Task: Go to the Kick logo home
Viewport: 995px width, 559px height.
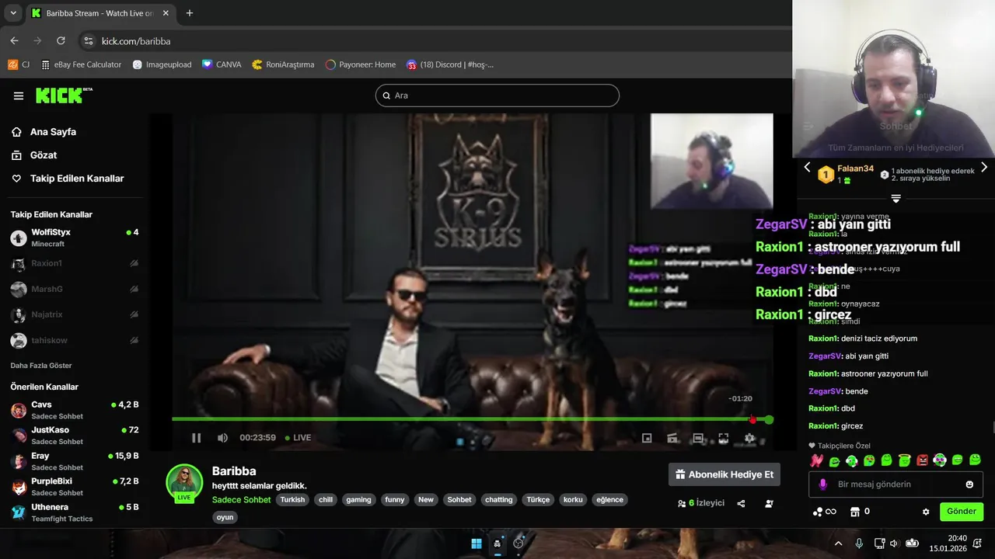Action: (64, 95)
